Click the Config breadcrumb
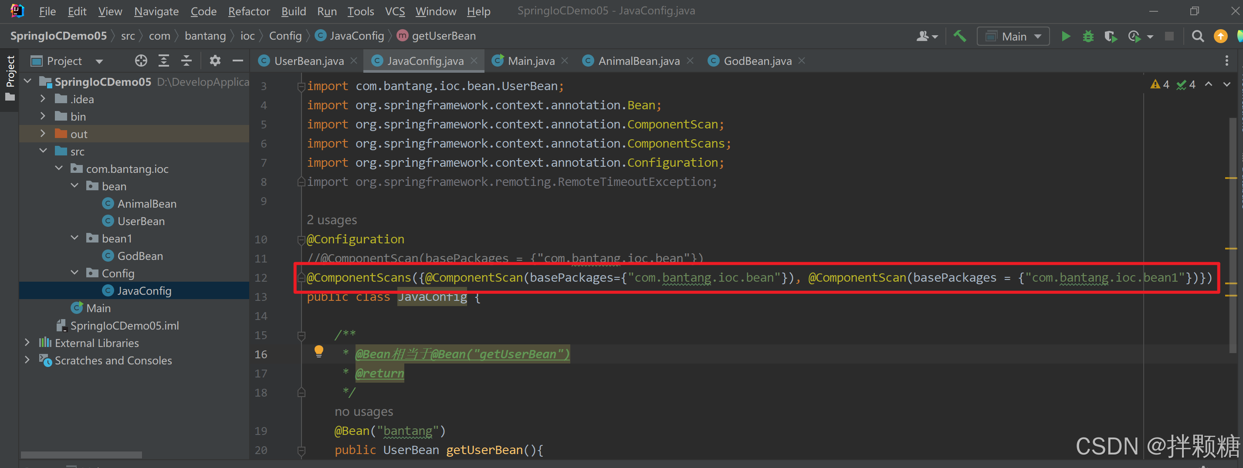 click(285, 36)
